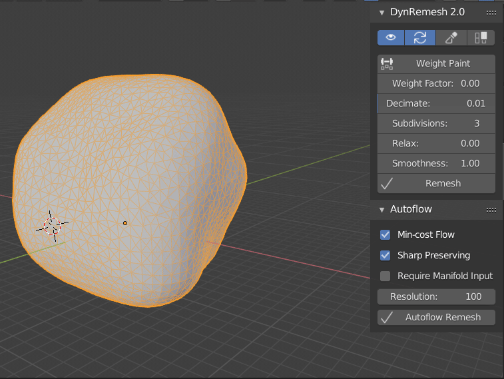
Task: Adjust the Decimate value field
Action: pyautogui.click(x=436, y=103)
